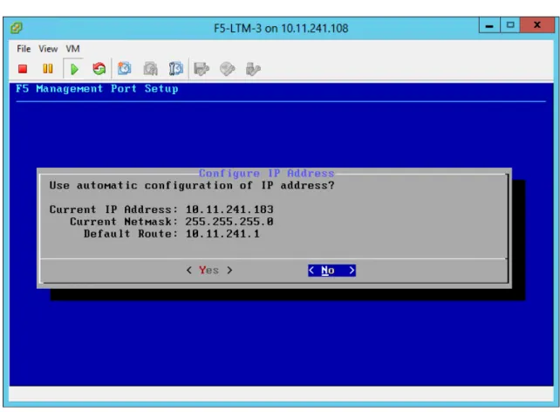Click the vSphere console window icon
The image size is (560, 412).
pos(17,28)
